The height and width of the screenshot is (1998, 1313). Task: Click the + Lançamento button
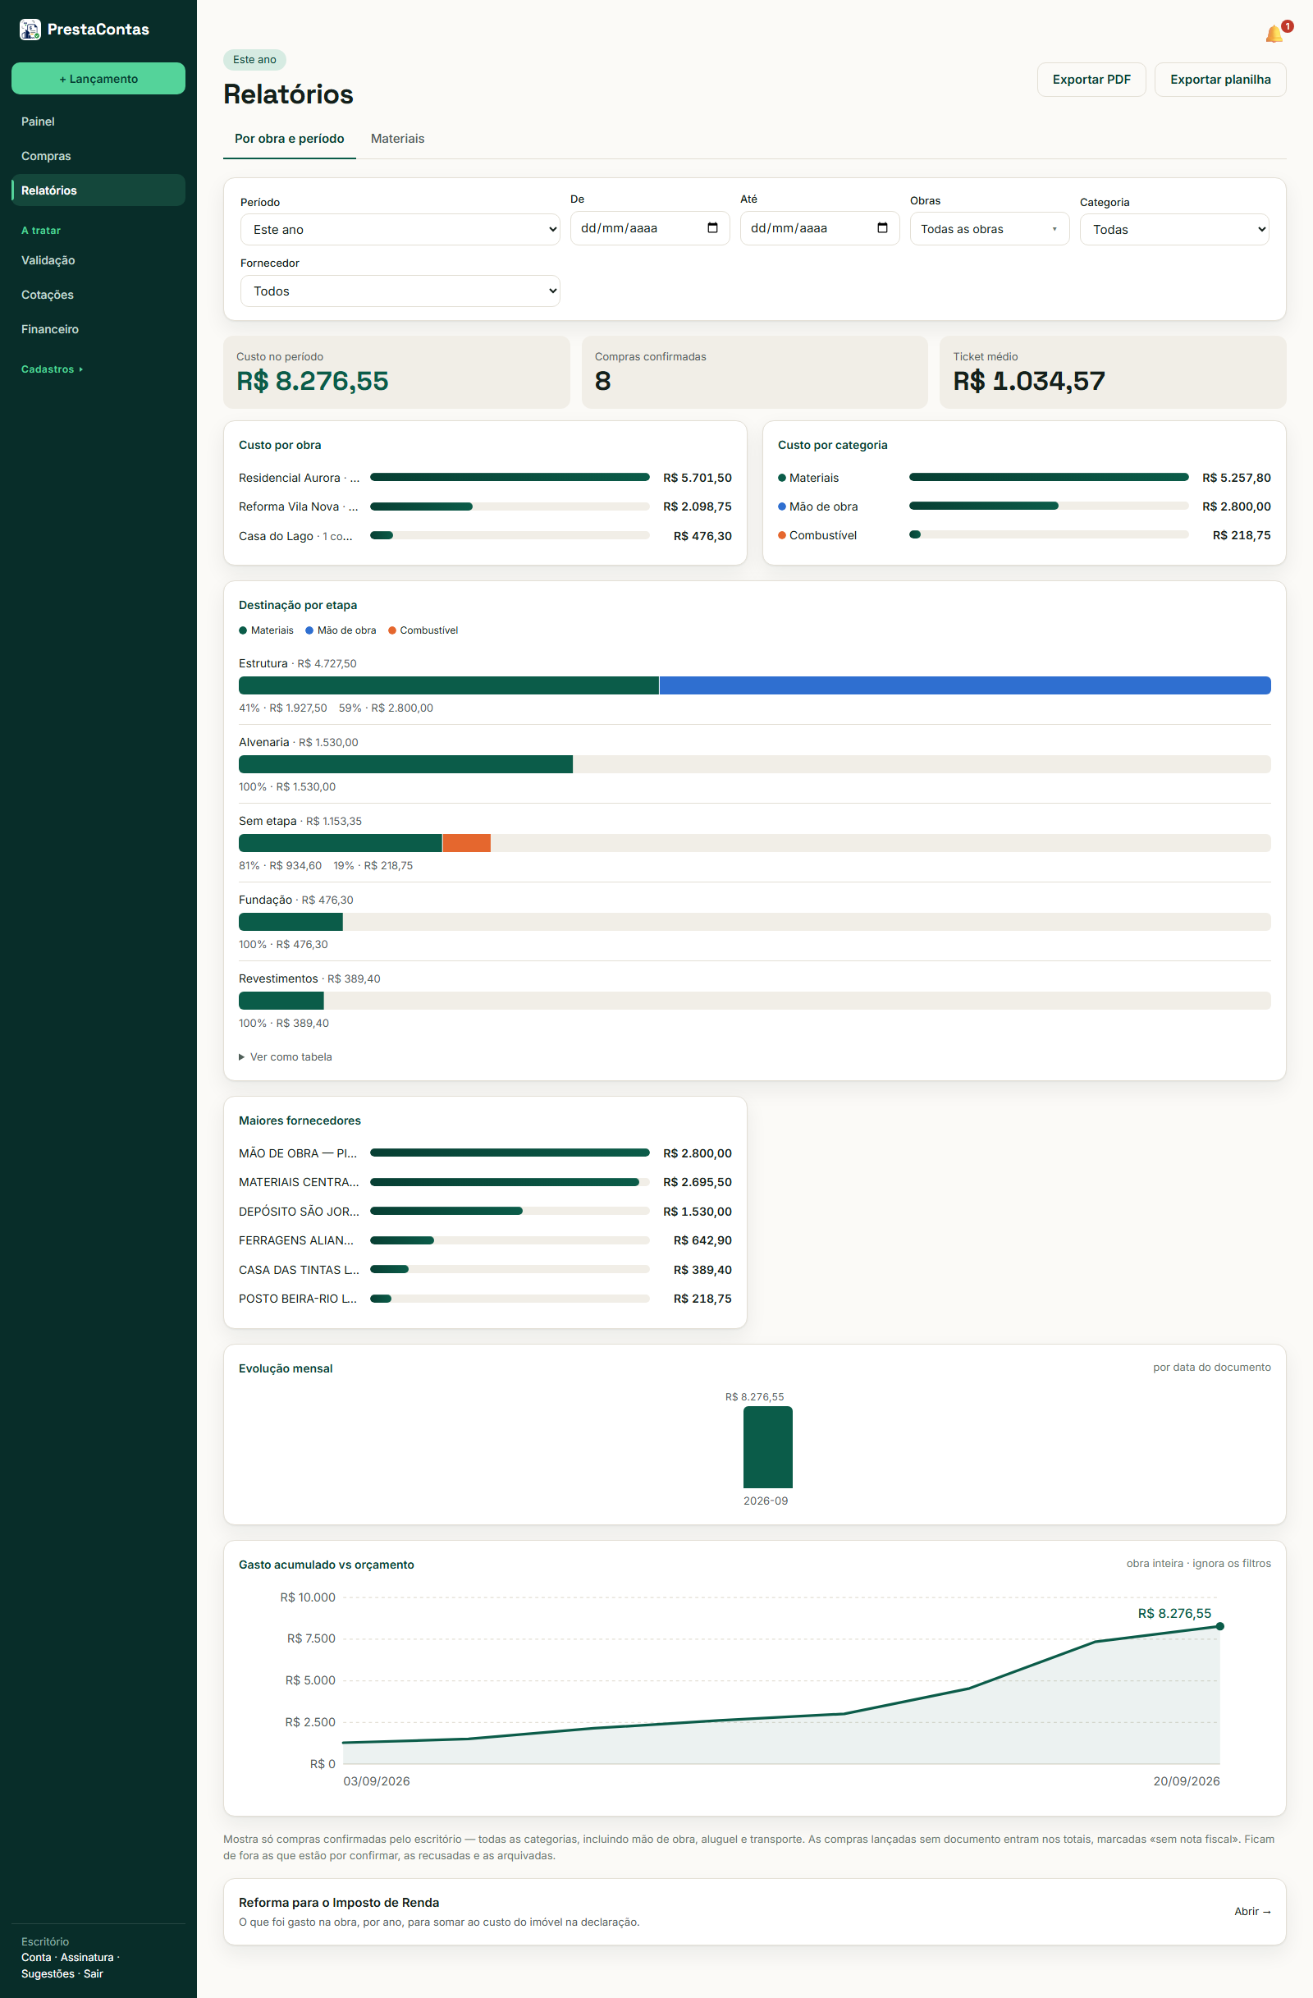pyautogui.click(x=98, y=78)
